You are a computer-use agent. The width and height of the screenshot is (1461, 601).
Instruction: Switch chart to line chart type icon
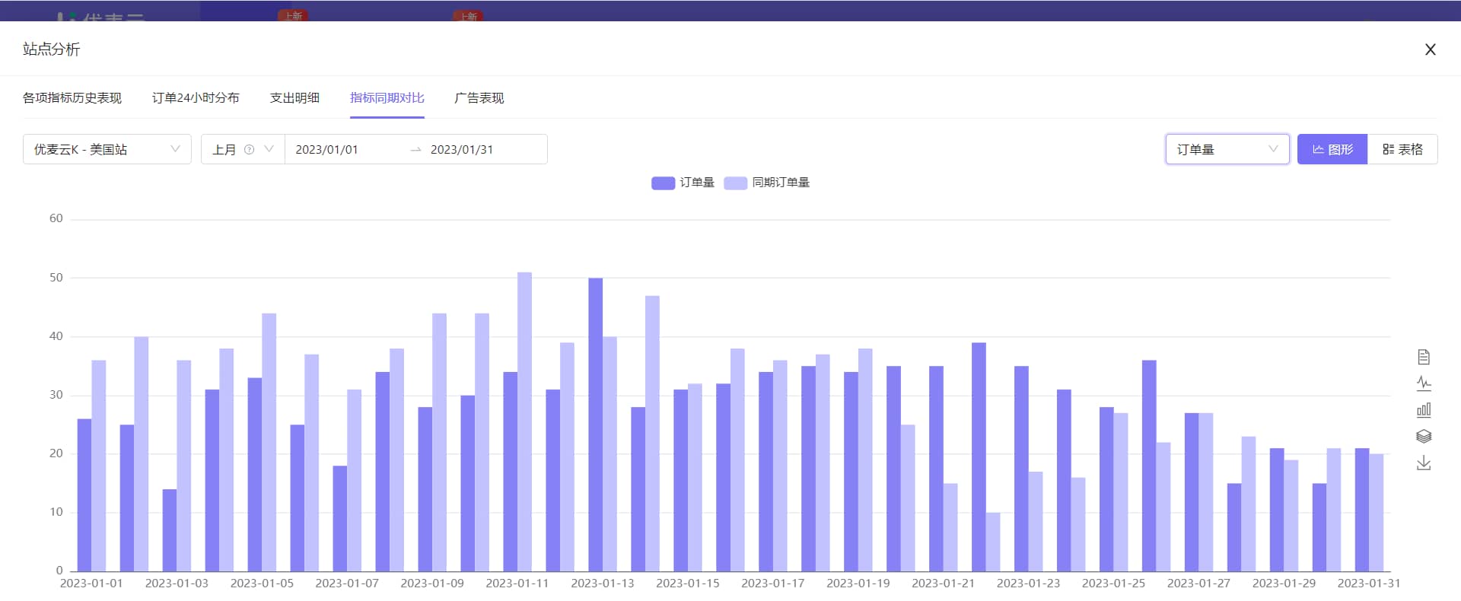[x=1424, y=383]
